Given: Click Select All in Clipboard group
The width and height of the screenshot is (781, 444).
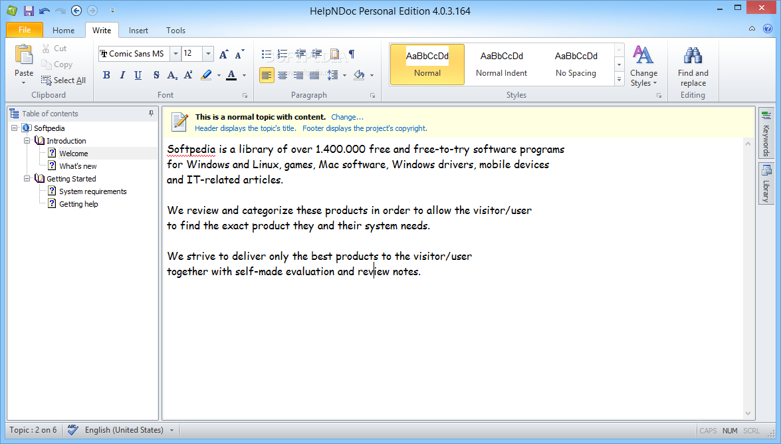Looking at the screenshot, I should [x=63, y=80].
